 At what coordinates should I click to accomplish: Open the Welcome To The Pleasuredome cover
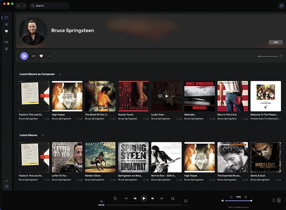click(265, 96)
